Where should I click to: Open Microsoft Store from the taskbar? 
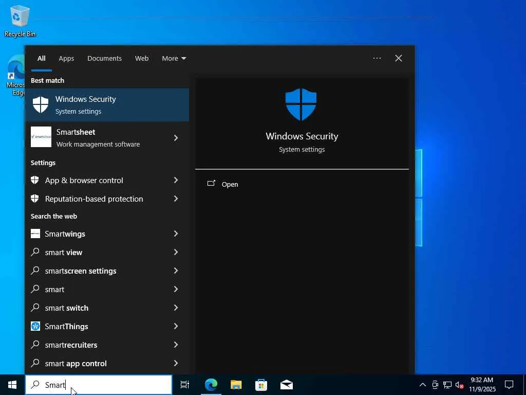(x=261, y=385)
